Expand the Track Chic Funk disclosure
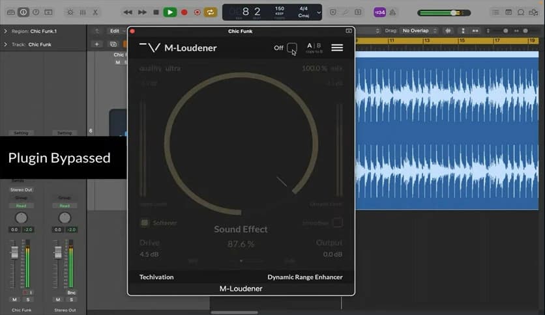The image size is (545, 315). tap(5, 44)
